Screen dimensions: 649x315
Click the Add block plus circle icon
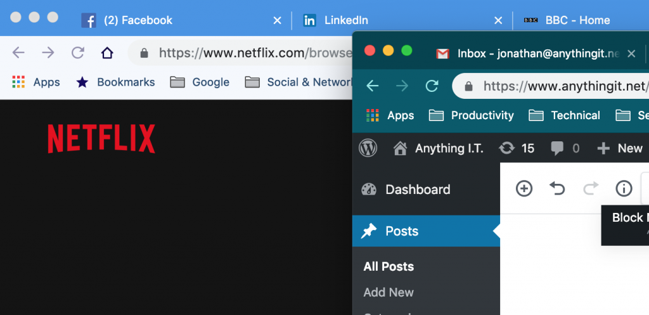(524, 189)
